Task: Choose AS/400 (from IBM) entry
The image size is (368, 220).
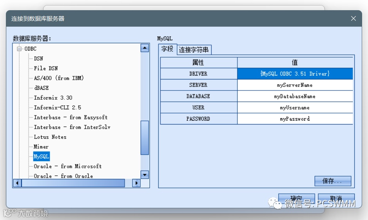Action: (x=59, y=78)
